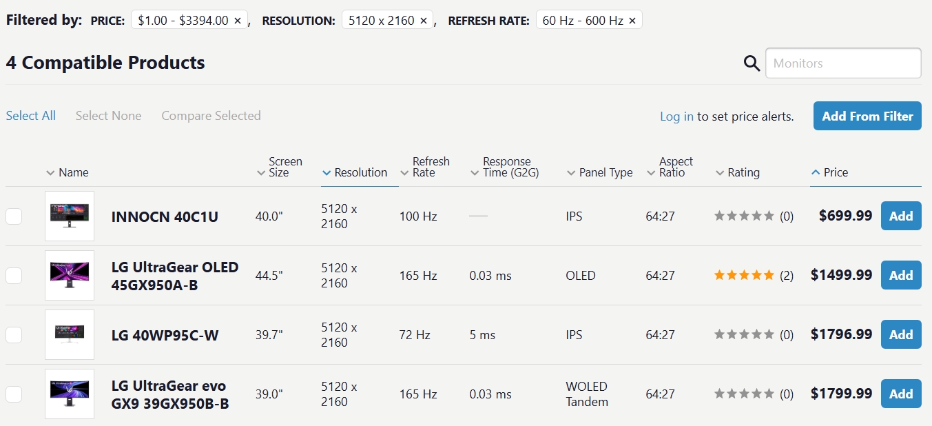Click the OLED panel type cell

click(581, 276)
